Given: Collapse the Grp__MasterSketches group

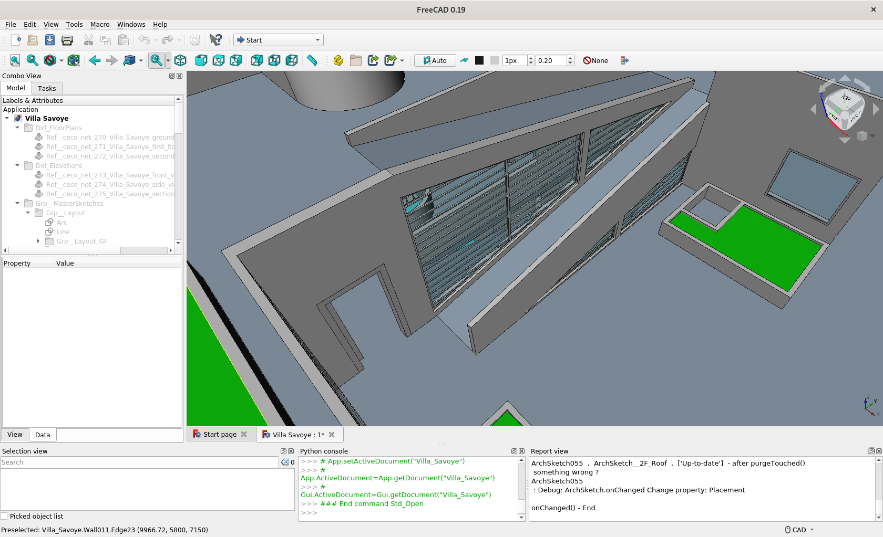Looking at the screenshot, I should (x=17, y=203).
